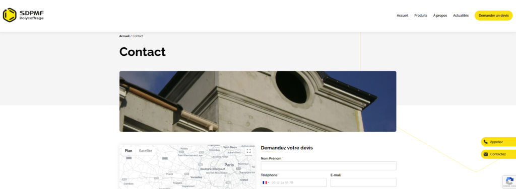The width and height of the screenshot is (516, 189).
Task: Open the Accueil menu item
Action: 403,16
